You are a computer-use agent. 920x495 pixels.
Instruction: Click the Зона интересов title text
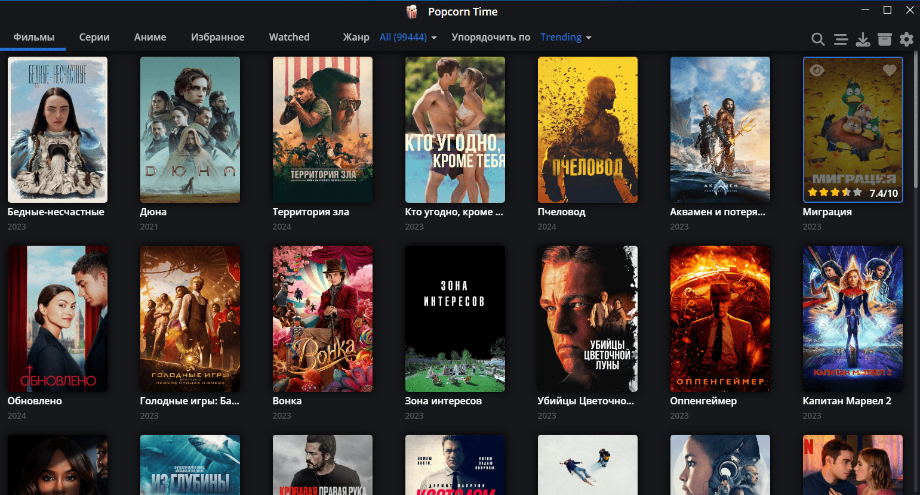tap(444, 401)
